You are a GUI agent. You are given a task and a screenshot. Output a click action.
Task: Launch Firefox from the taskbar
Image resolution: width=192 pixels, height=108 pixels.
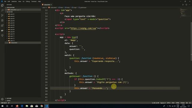pyautogui.click(x=17, y=106)
